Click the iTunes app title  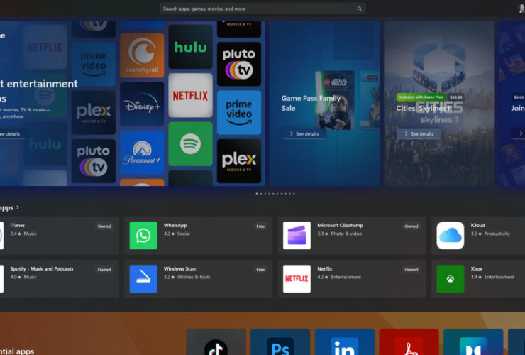pos(18,225)
